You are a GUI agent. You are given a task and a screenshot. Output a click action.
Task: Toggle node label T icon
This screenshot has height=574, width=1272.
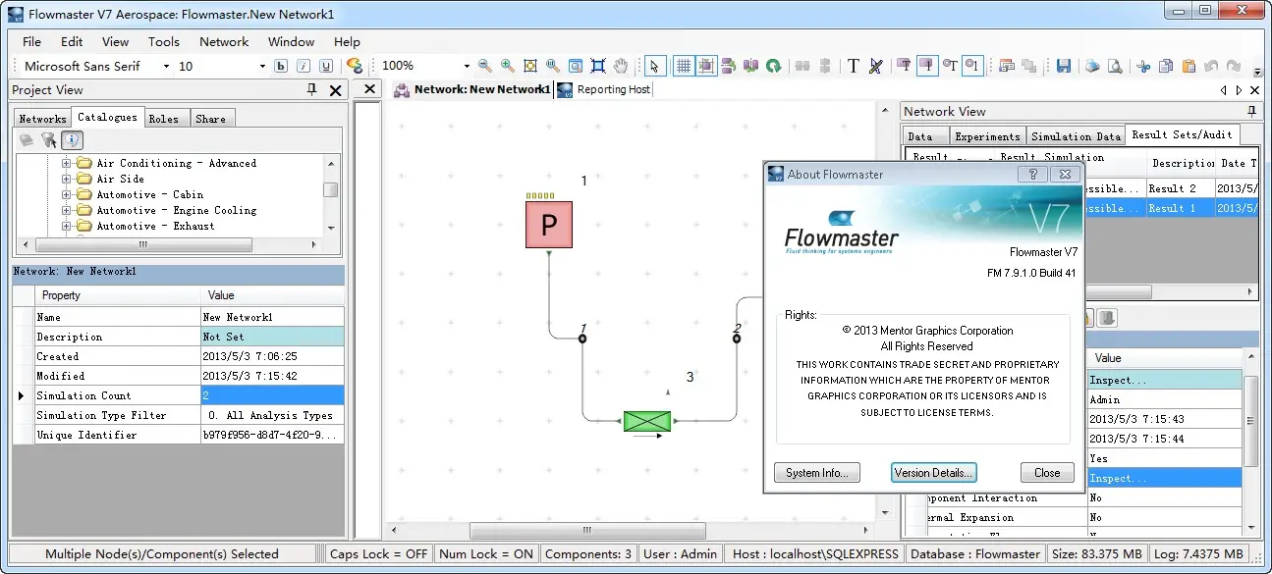click(x=950, y=66)
